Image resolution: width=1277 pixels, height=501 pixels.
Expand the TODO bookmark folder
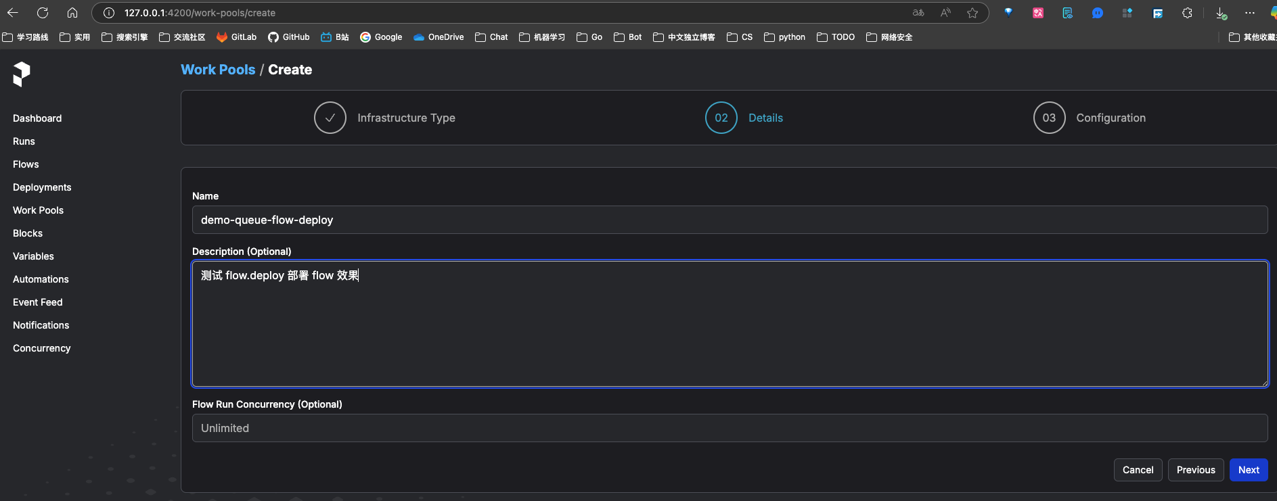[836, 37]
